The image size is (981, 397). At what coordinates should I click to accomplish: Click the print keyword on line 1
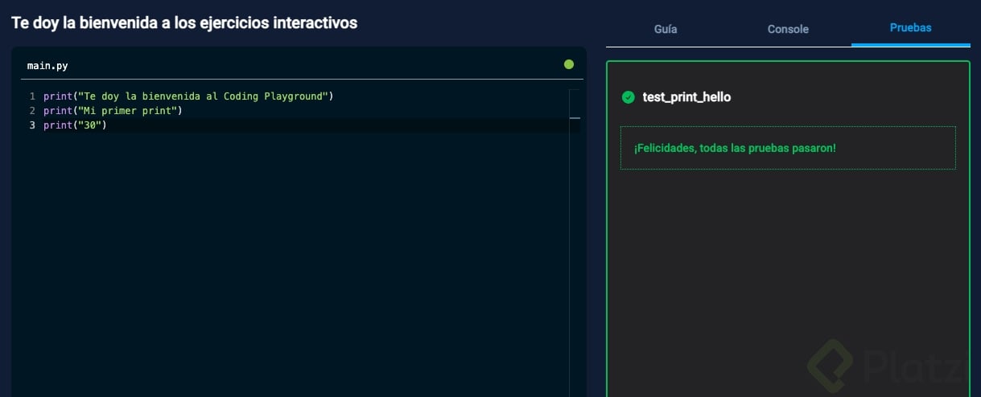tap(57, 96)
